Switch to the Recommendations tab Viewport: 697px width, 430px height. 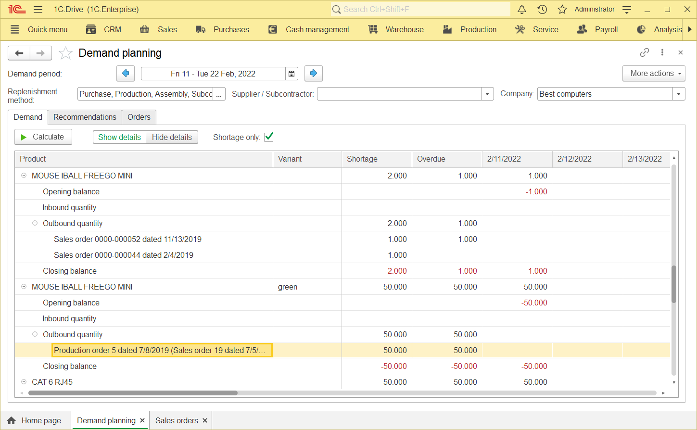(85, 117)
